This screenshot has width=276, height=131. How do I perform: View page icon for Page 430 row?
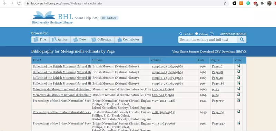[238, 123]
